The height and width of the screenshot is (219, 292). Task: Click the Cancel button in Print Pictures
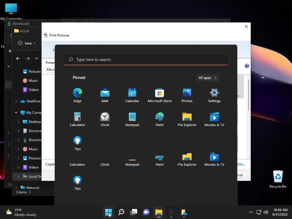(x=242, y=175)
